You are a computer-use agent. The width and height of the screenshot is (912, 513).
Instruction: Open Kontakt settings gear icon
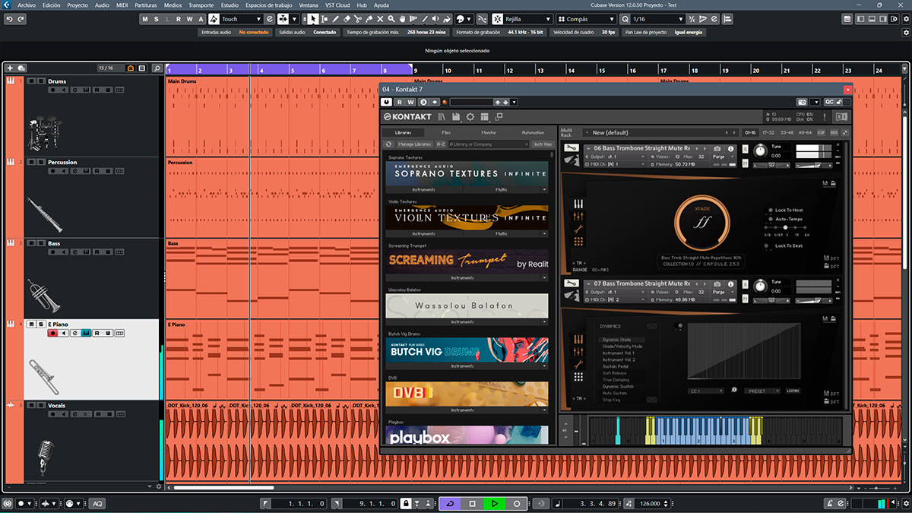470,117
